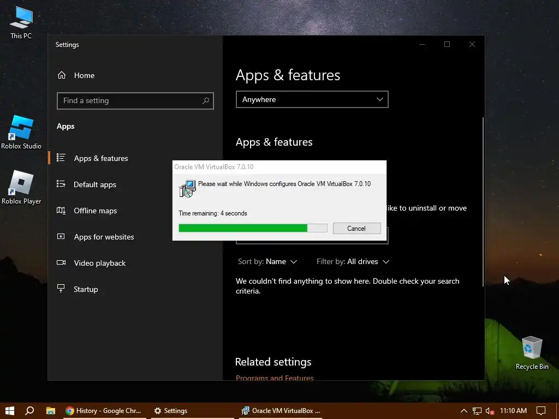
Task: Open the Action Center notifications icon
Action: pyautogui.click(x=541, y=411)
